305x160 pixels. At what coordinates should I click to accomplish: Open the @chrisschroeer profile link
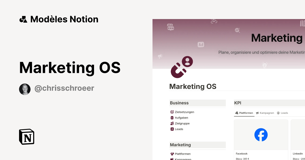pyautogui.click(x=64, y=88)
